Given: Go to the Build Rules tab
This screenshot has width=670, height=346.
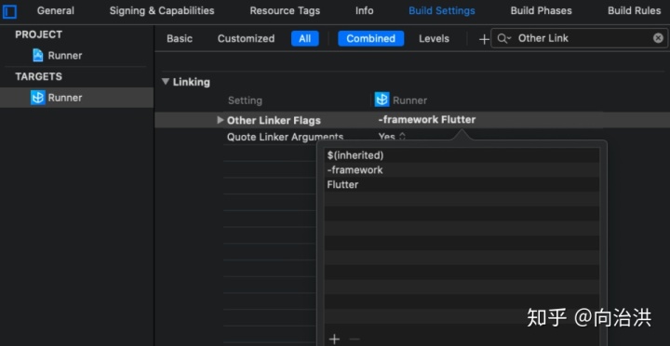Looking at the screenshot, I should point(635,10).
